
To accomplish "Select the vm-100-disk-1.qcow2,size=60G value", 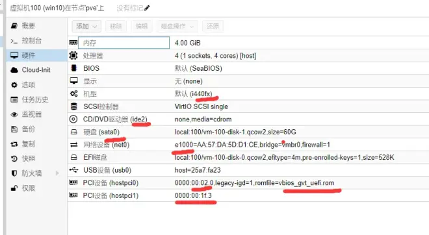I will click(x=235, y=132).
